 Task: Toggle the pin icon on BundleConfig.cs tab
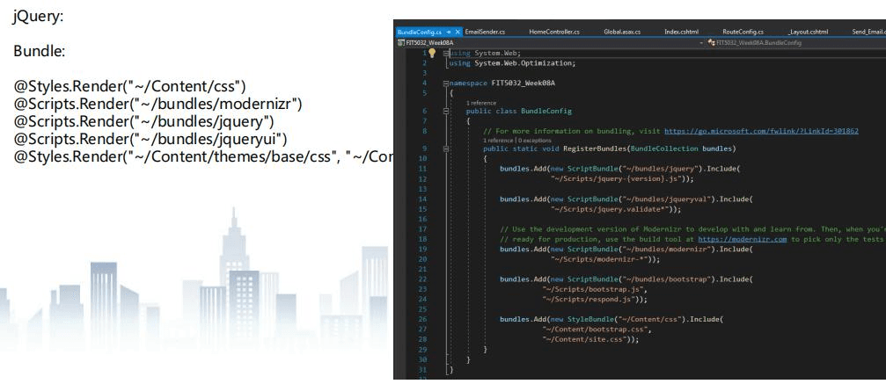coord(448,32)
